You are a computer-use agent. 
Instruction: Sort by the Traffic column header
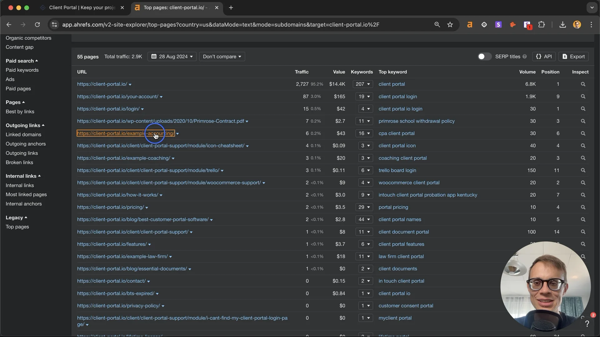click(x=302, y=72)
